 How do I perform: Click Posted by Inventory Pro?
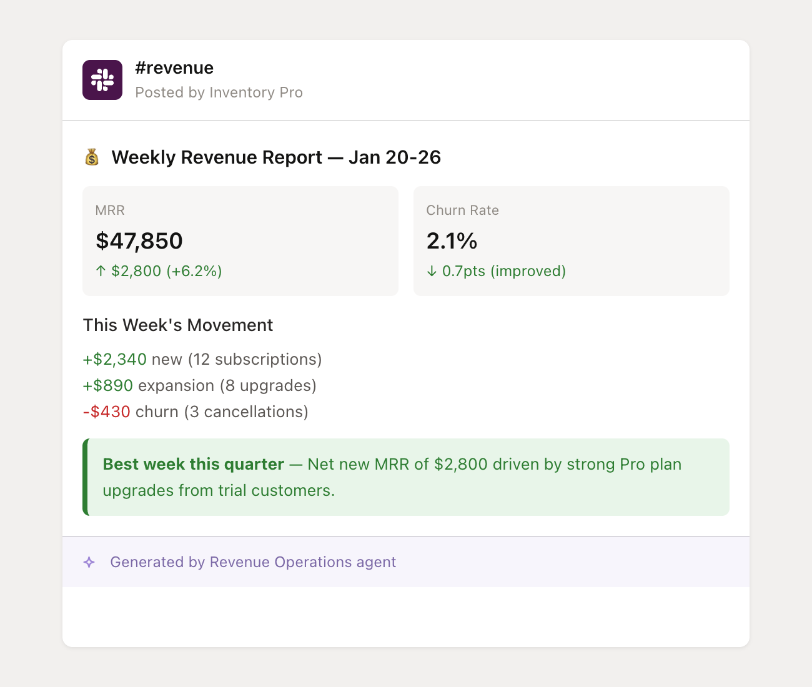(219, 92)
